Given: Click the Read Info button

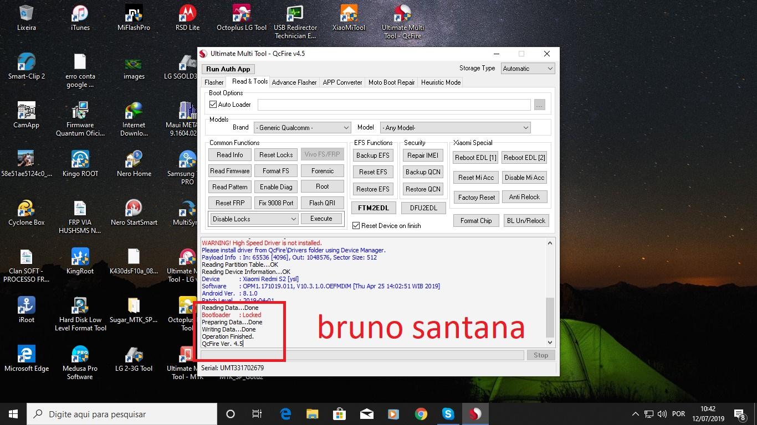Looking at the screenshot, I should (230, 155).
